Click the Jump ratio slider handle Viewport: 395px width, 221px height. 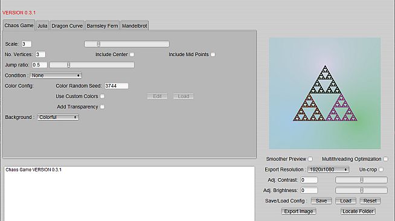coord(68,65)
